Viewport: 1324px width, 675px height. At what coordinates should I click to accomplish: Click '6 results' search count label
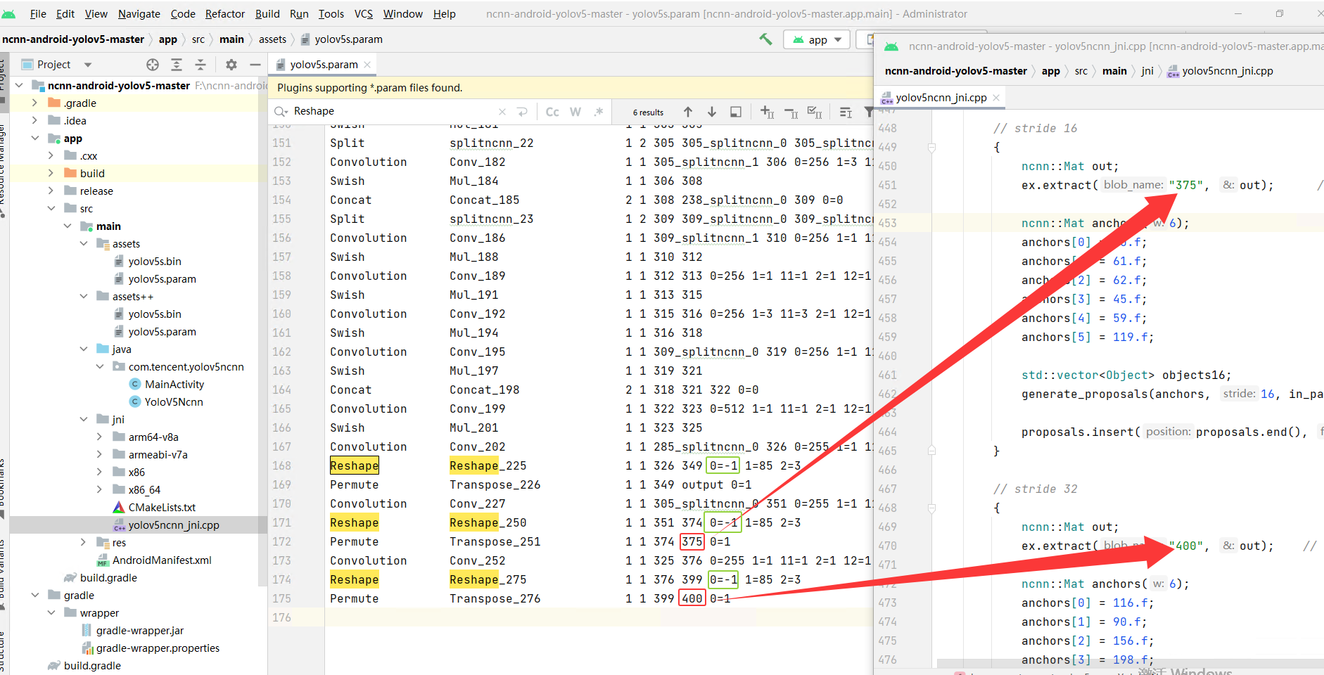point(648,112)
